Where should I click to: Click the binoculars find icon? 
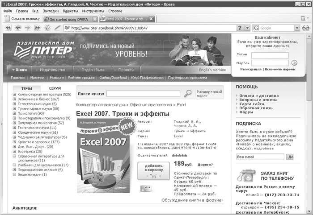click(x=306, y=28)
